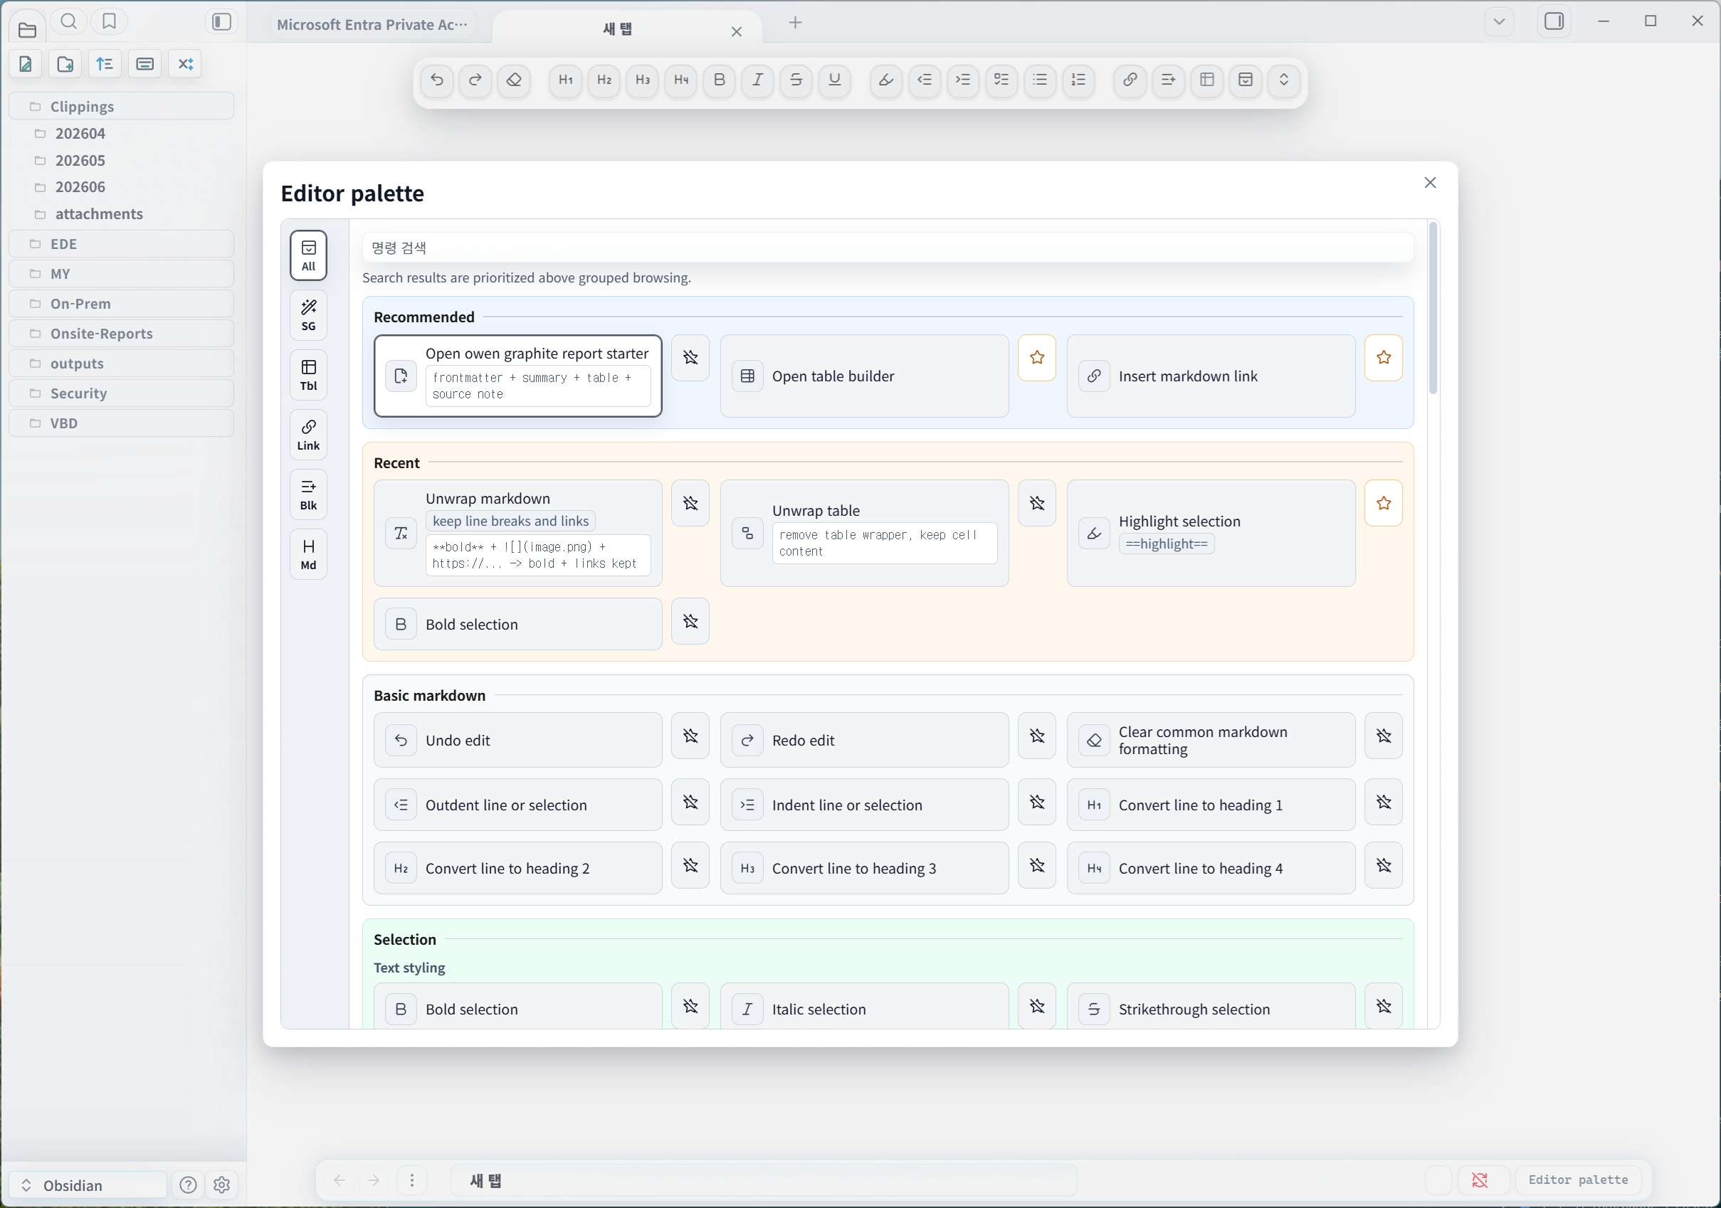Click the 명령 검색 command search field
Image resolution: width=1721 pixels, height=1208 pixels.
coord(888,248)
